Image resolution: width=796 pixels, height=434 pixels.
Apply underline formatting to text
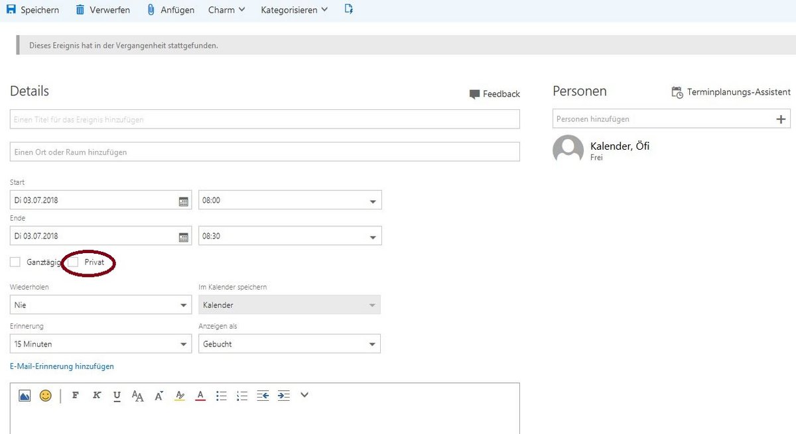(117, 396)
